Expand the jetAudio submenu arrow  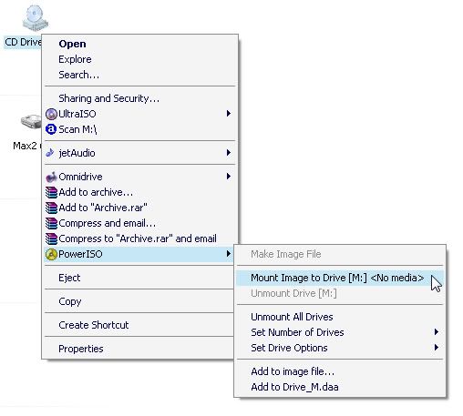(229, 153)
